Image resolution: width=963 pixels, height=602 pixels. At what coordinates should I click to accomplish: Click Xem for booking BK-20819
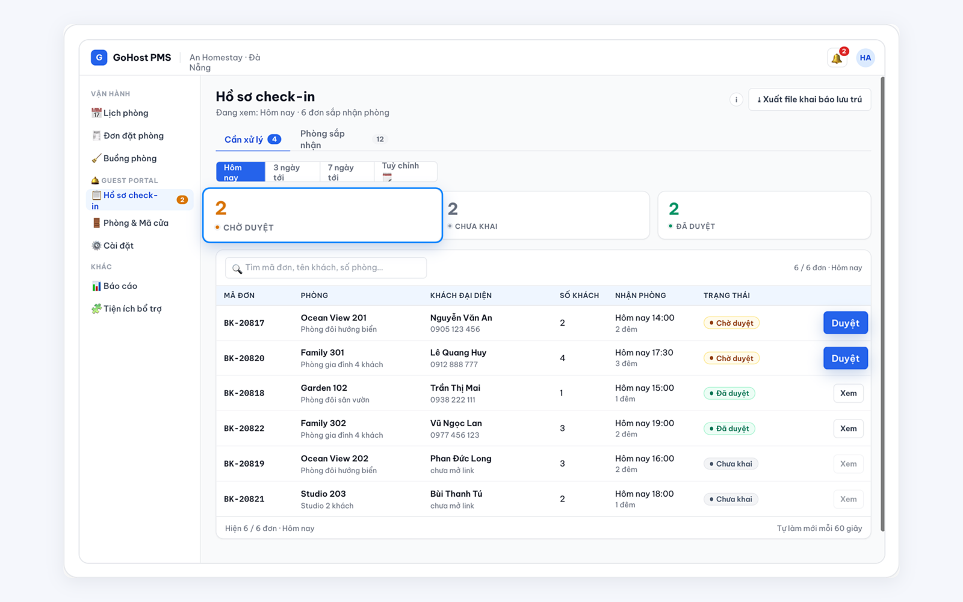[x=848, y=464]
